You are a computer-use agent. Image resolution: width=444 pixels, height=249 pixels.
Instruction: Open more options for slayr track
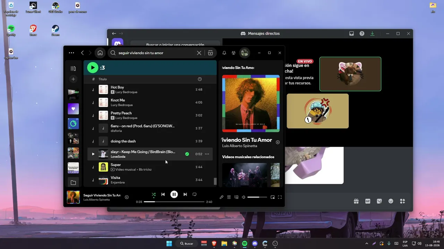tap(207, 154)
